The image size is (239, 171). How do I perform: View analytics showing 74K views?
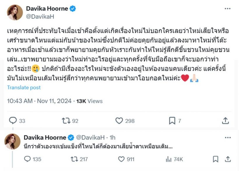pos(168,159)
